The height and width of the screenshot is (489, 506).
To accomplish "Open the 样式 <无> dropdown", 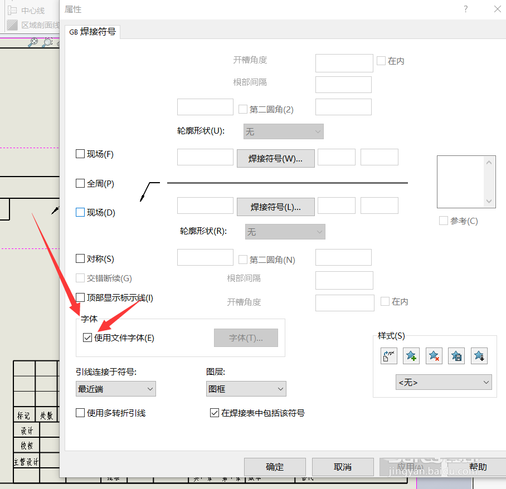I will click(x=444, y=382).
